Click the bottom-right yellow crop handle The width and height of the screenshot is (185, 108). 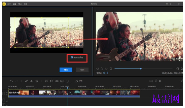click(69, 48)
